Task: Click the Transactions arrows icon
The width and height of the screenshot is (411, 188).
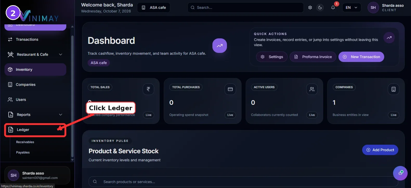Action: point(10,39)
